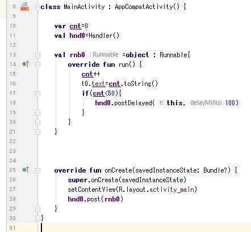Click 'setContentView' on line 27
The image size is (251, 232).
(92, 190)
